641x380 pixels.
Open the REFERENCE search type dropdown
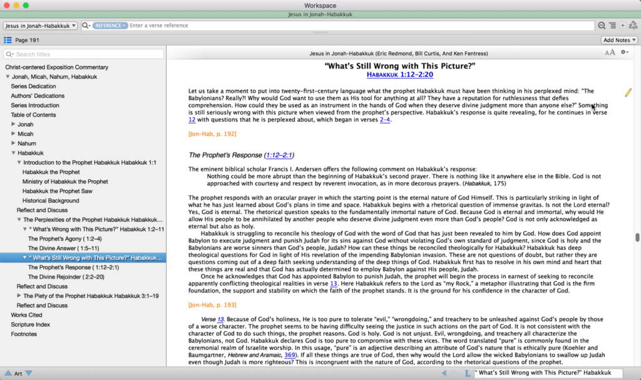110,26
